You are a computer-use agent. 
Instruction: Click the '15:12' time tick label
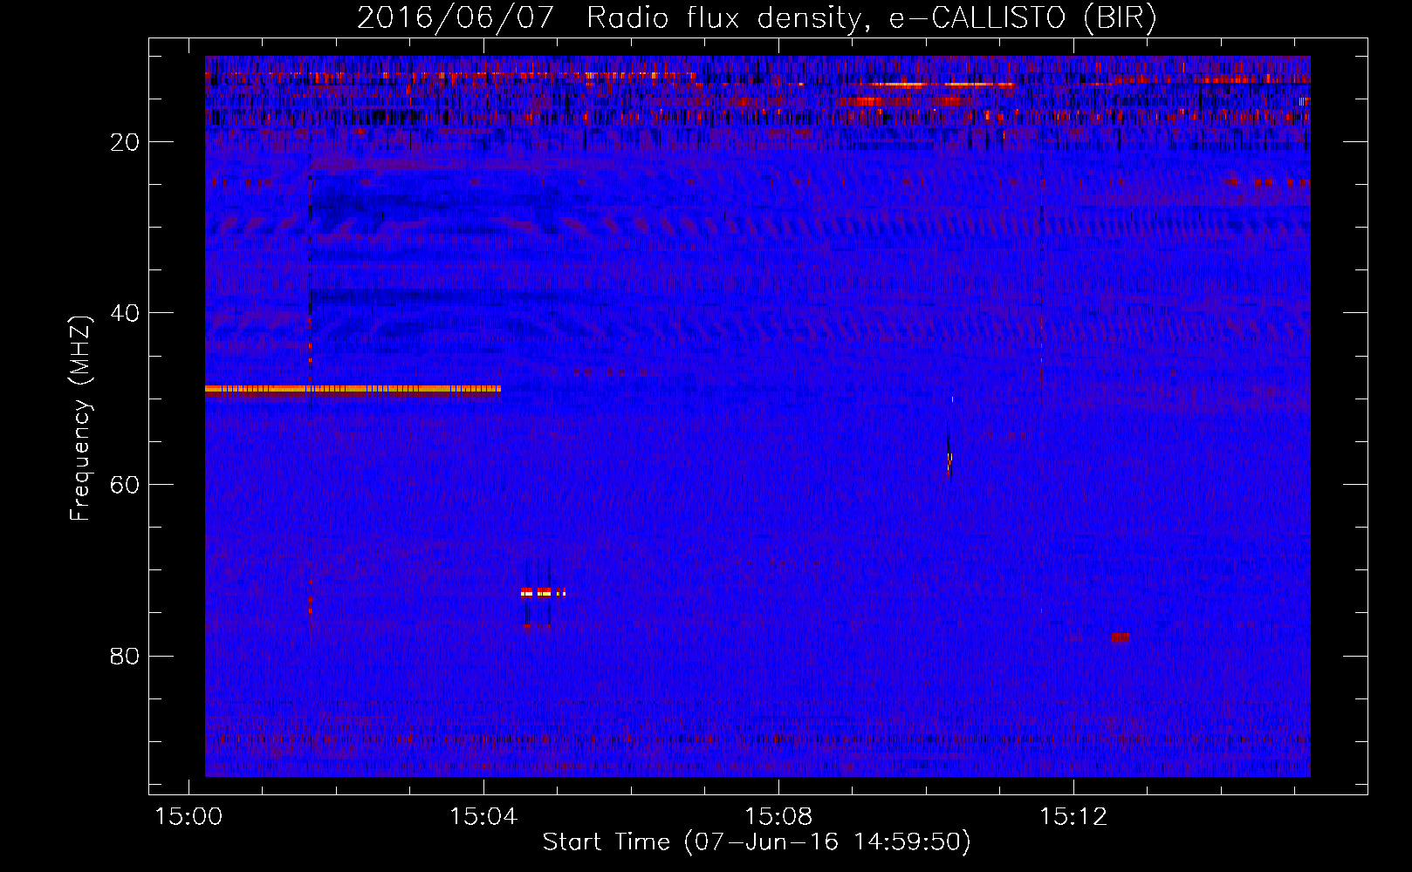point(1073,817)
